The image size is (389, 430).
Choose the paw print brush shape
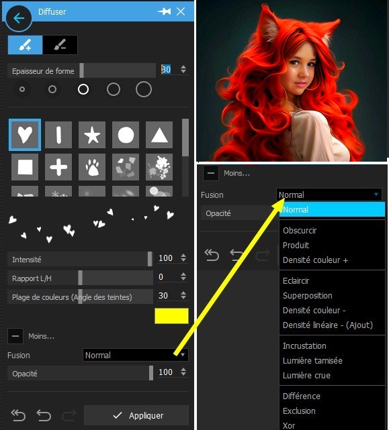click(x=92, y=167)
